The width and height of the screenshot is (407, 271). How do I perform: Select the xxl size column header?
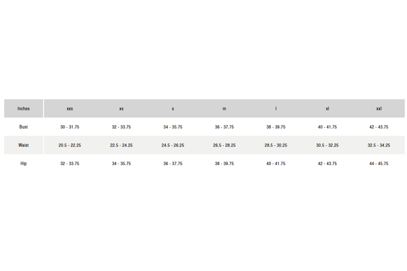point(379,109)
